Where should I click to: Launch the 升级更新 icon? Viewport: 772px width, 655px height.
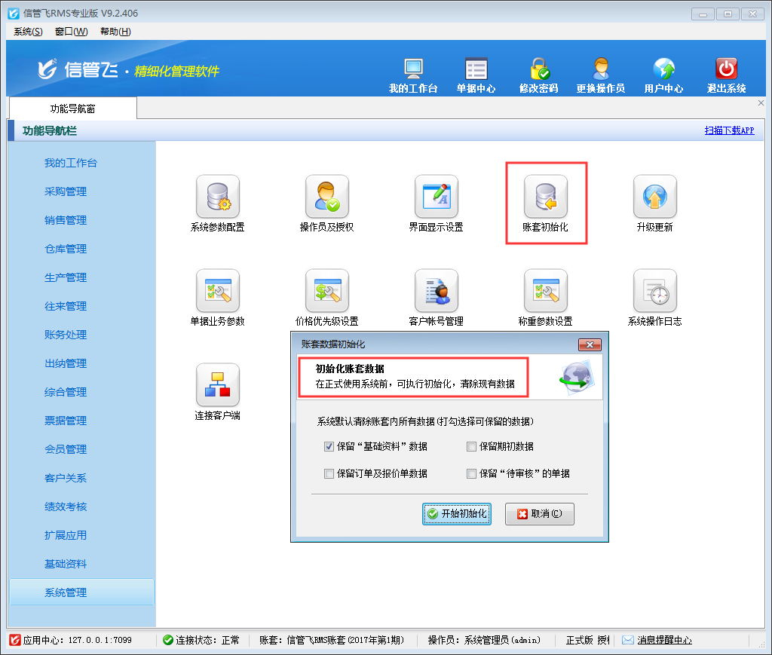pyautogui.click(x=654, y=197)
